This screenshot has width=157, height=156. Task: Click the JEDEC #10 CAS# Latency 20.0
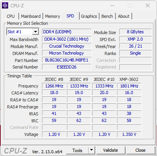[104, 93]
